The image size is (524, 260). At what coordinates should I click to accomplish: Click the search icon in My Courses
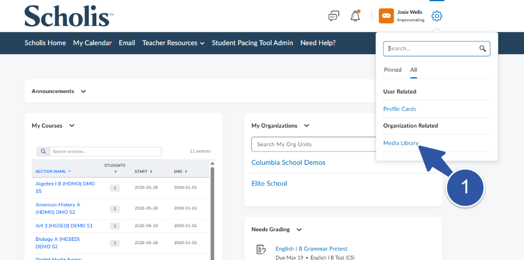pos(43,152)
